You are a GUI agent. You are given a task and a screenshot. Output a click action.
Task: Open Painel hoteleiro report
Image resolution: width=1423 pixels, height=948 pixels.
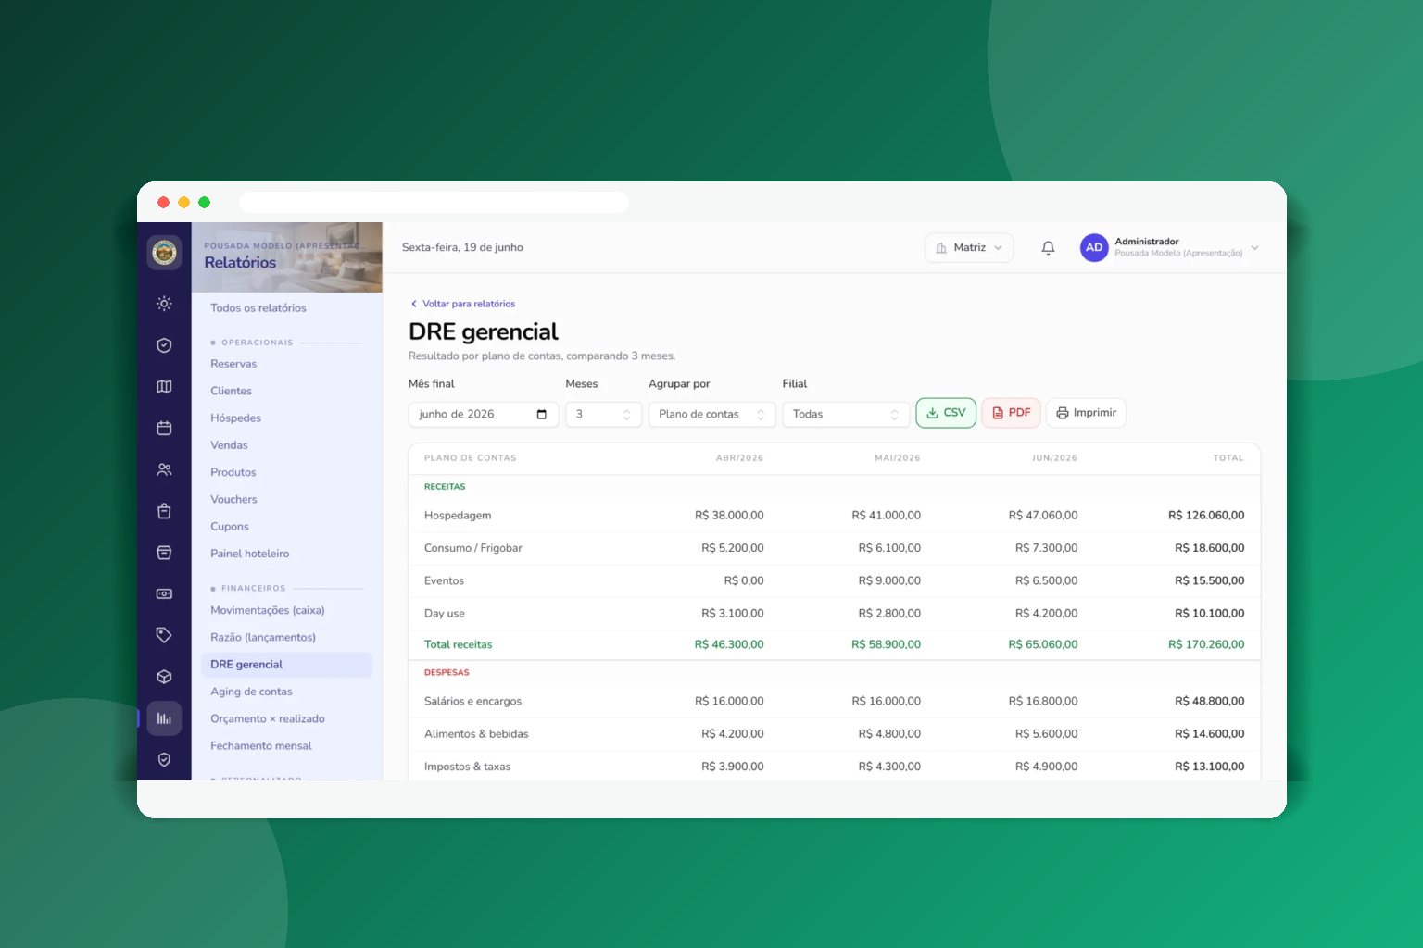(x=250, y=554)
